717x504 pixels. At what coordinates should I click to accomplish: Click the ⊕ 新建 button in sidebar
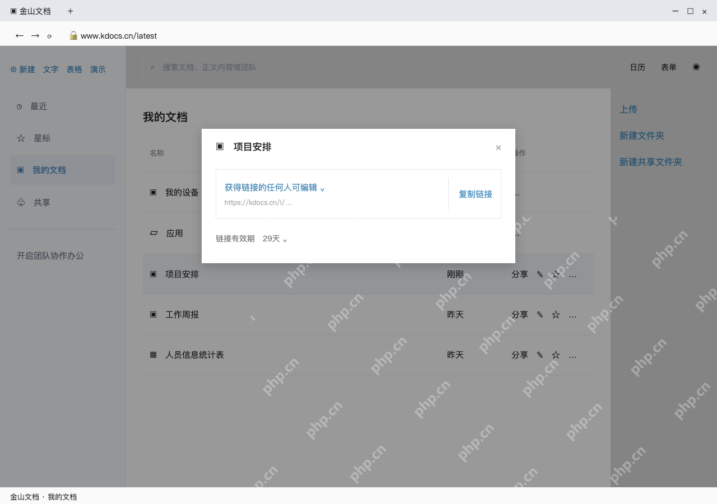click(22, 69)
